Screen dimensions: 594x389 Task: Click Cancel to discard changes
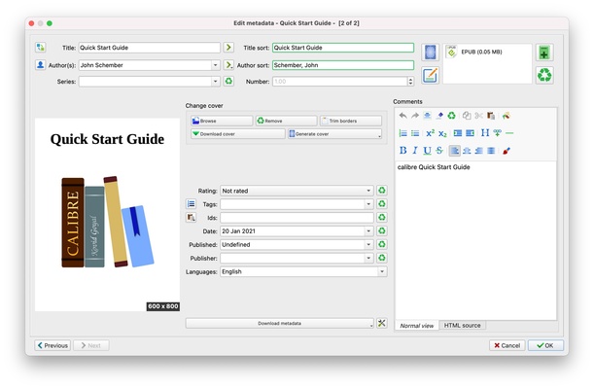507,345
